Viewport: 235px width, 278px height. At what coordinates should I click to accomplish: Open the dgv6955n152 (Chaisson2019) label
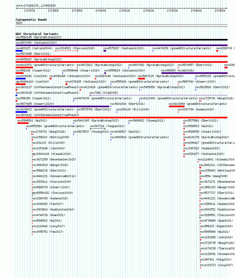[x=52, y=193]
